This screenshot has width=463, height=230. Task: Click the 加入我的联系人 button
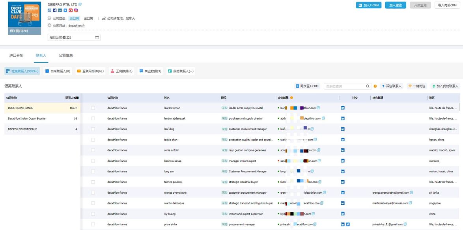click(445, 86)
